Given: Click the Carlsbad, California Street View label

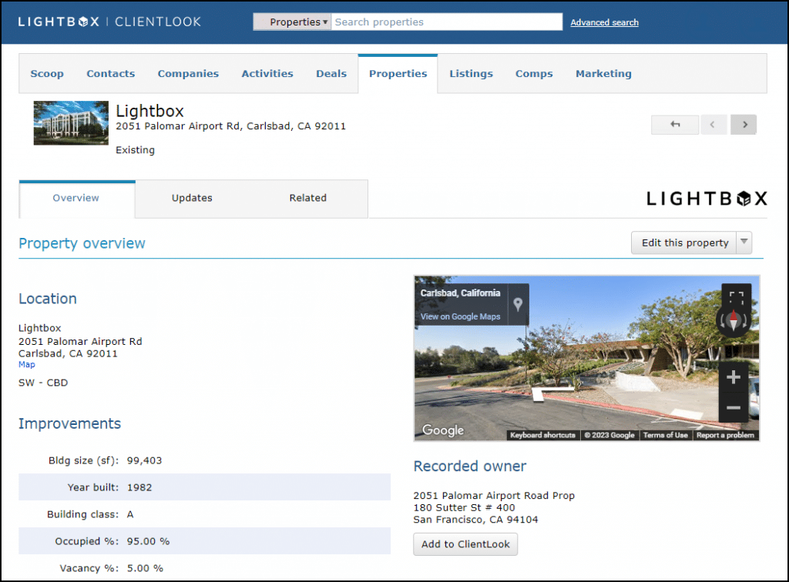Looking at the screenshot, I should [x=461, y=293].
